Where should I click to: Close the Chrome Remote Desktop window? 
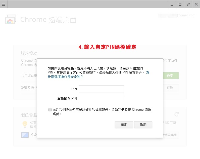click(x=196, y=4)
